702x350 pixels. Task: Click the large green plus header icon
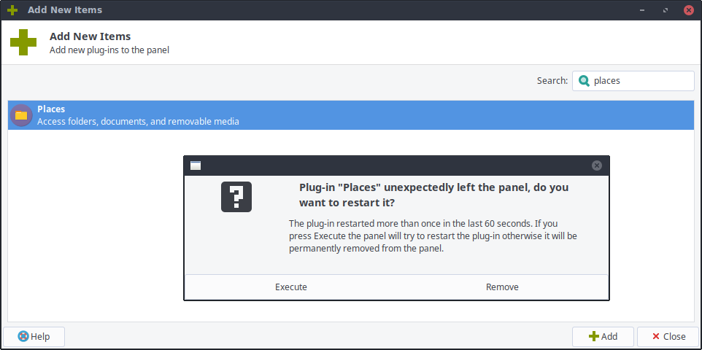coord(23,42)
